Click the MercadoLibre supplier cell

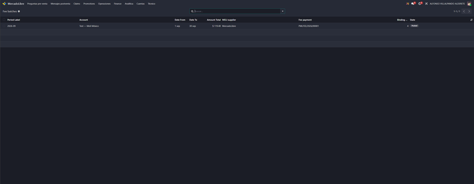coord(229,26)
